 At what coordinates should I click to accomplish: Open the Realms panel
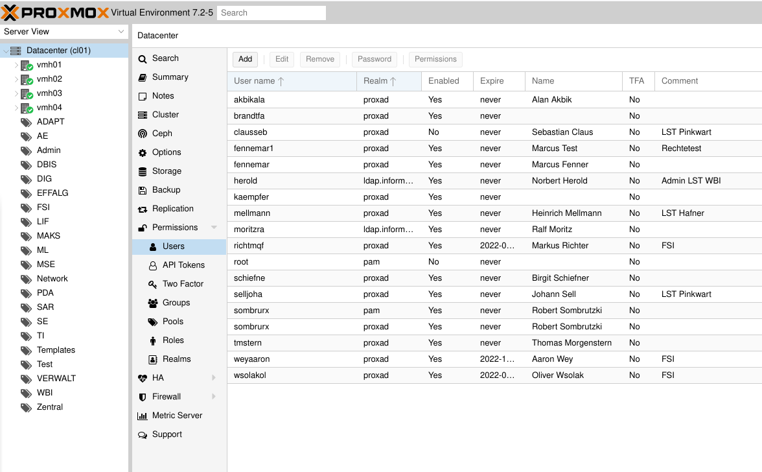(x=175, y=359)
